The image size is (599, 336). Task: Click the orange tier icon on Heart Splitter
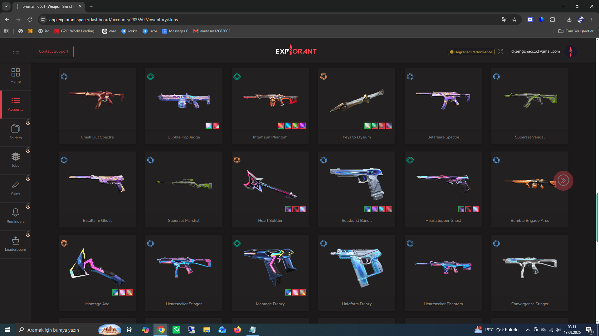point(237,160)
